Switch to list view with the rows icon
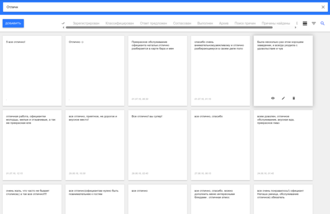 tap(305, 23)
